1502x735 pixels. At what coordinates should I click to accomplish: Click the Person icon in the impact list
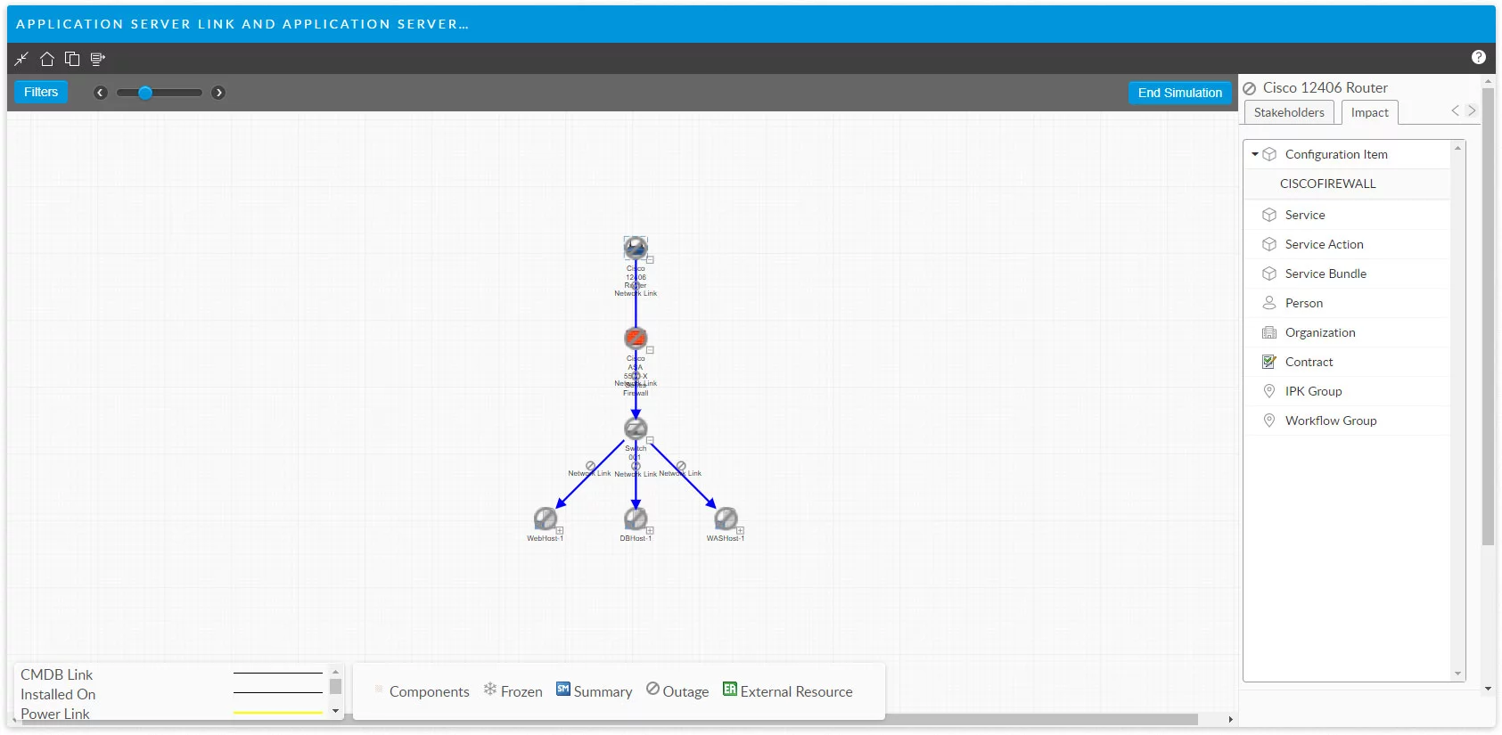pos(1269,303)
